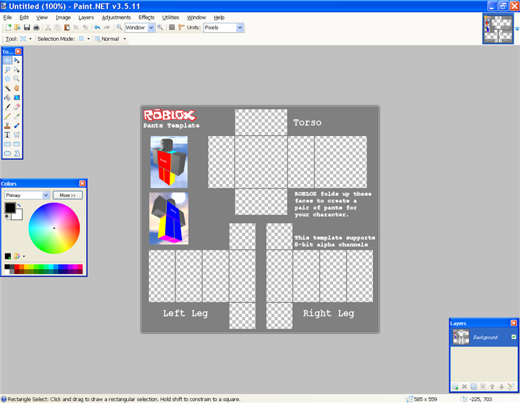Toggle the rulers display
This screenshot has height=403, width=520.
click(x=181, y=28)
